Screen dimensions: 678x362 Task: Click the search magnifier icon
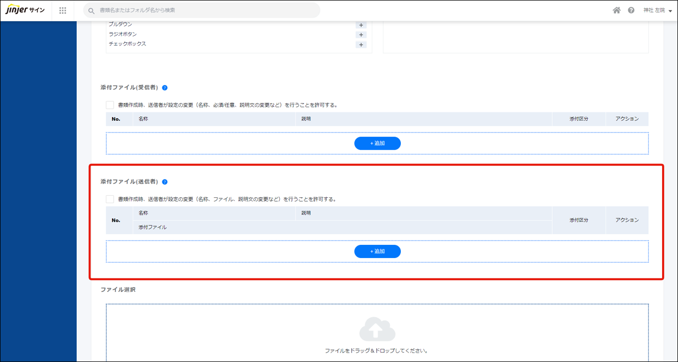click(x=92, y=11)
